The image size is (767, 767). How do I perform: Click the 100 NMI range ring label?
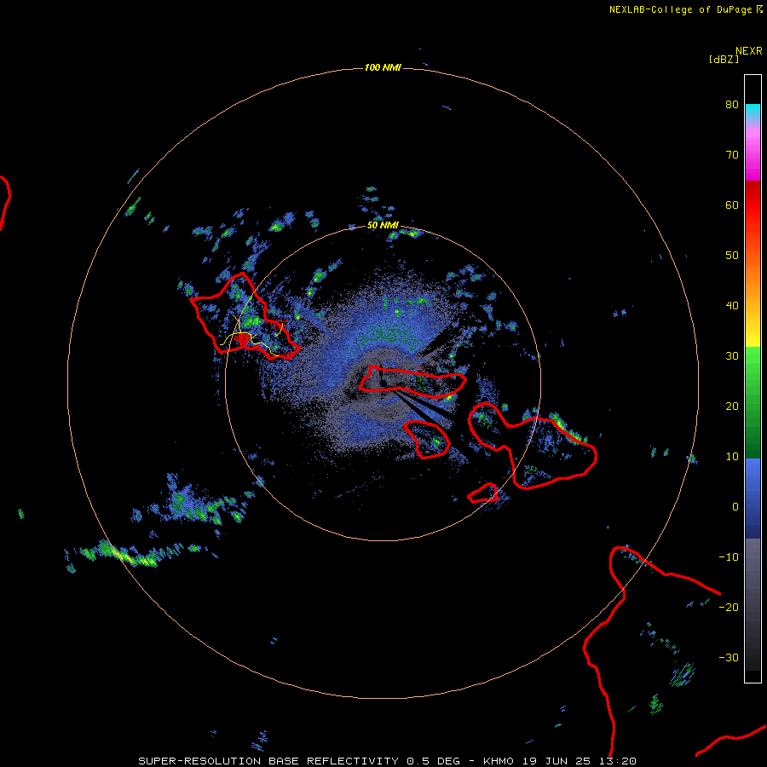(x=383, y=67)
